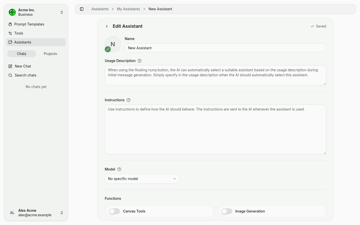Click the resize grip of Instructions box

click(x=325, y=153)
